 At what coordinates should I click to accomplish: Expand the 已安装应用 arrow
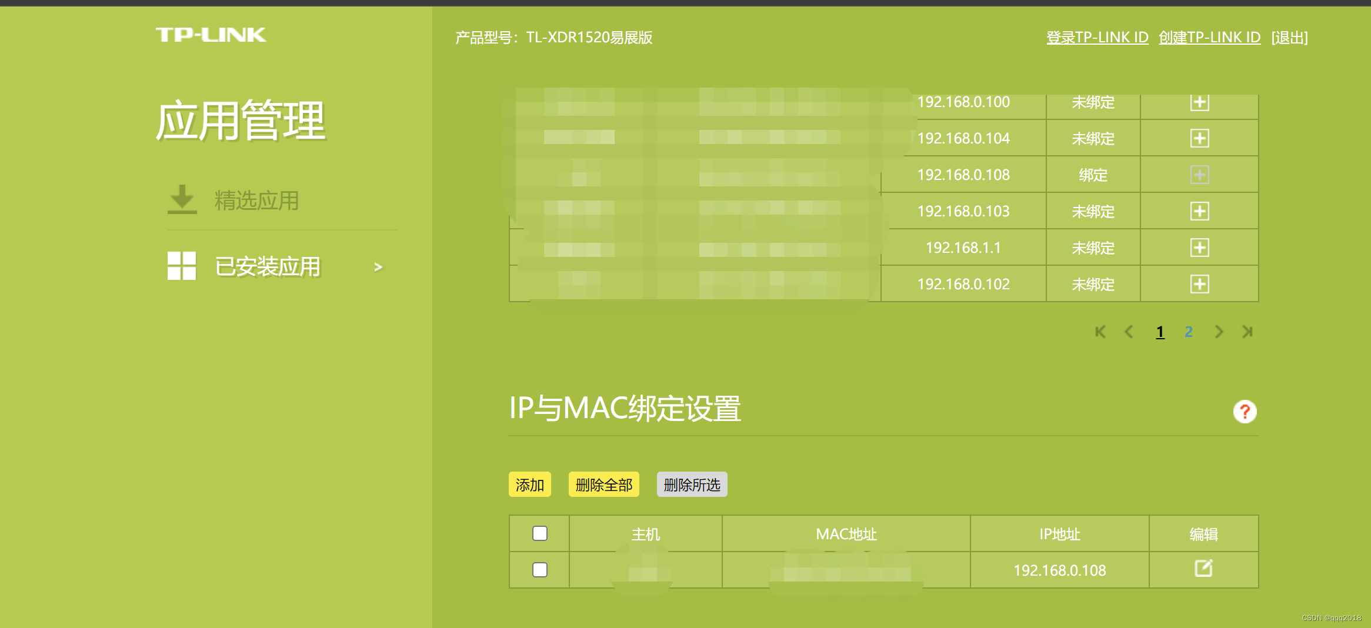click(378, 267)
